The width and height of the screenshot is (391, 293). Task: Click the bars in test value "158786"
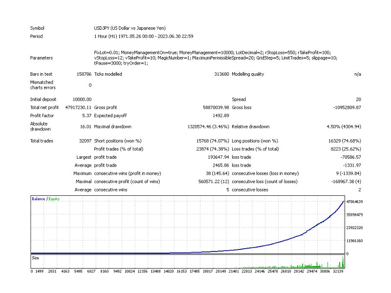(84, 74)
